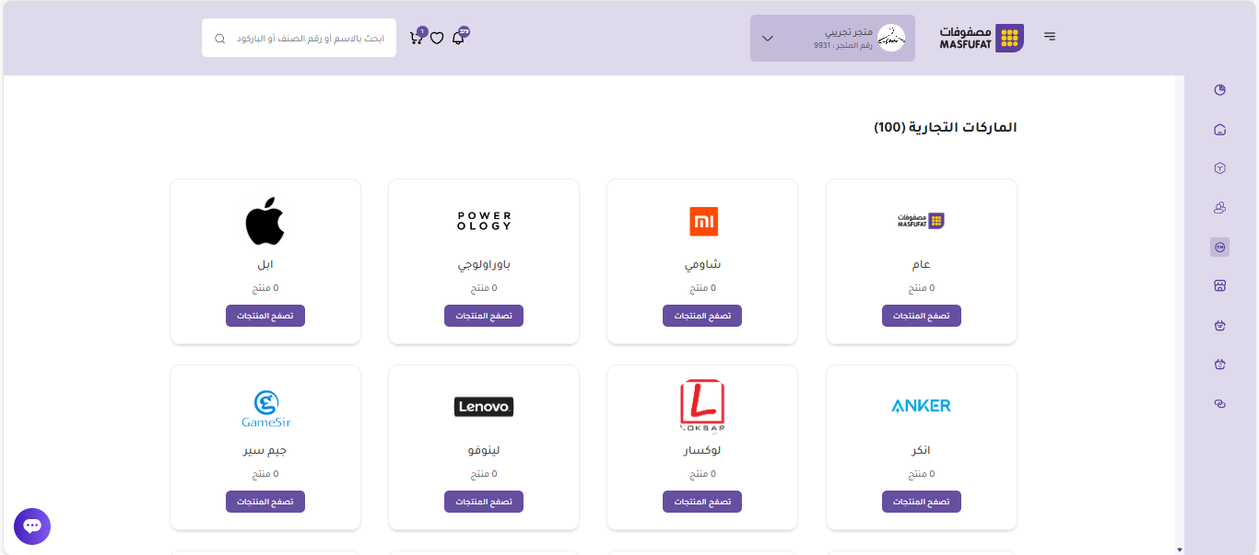
Task: Click the chain link sidebar icon
Action: click(x=1220, y=404)
